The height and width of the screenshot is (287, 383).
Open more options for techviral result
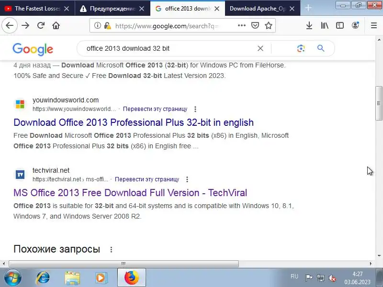187,179
